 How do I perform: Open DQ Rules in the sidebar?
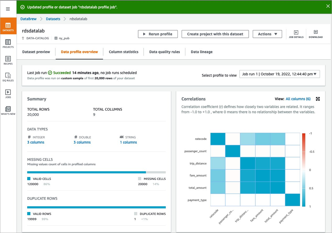pos(8,77)
